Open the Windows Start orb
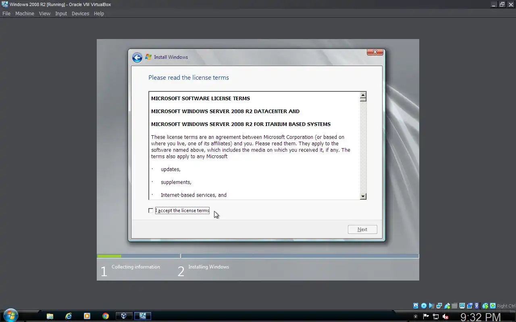516x322 pixels. 10,315
